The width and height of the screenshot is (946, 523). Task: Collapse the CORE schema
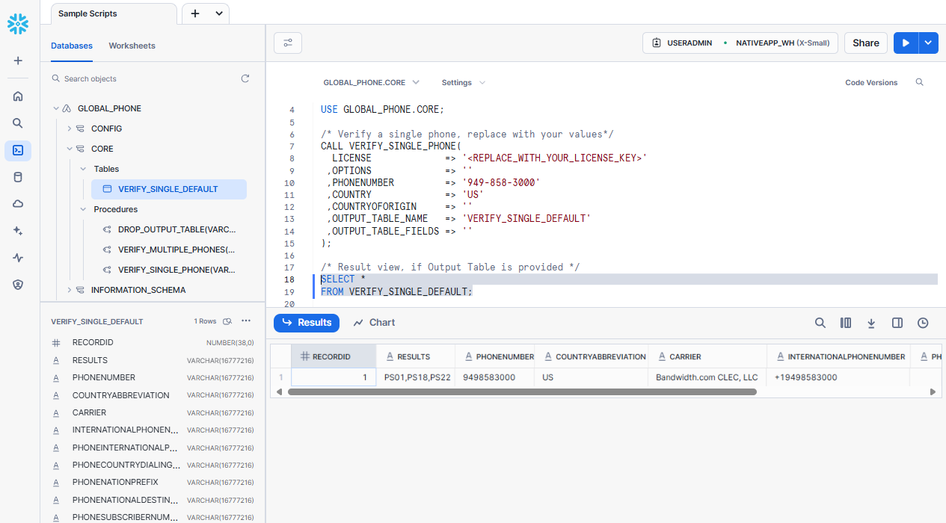[x=70, y=149]
